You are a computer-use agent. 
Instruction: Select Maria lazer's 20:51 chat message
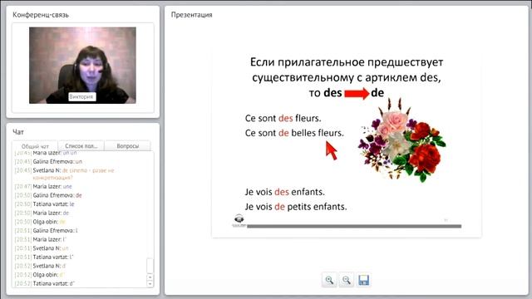click(41, 239)
